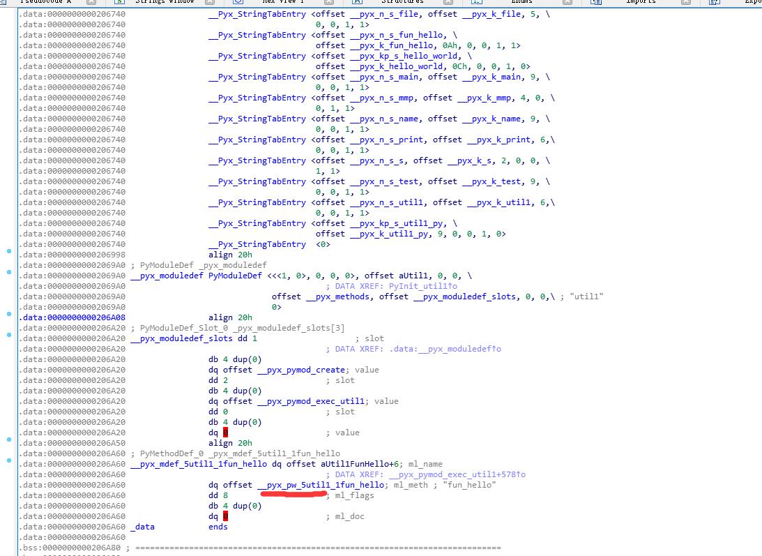Click align 20h at address 206998

click(230, 255)
